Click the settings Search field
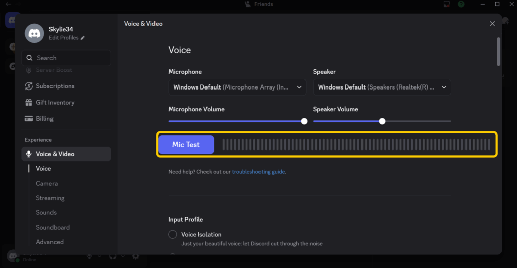Image resolution: width=517 pixels, height=268 pixels. pyautogui.click(x=66, y=58)
